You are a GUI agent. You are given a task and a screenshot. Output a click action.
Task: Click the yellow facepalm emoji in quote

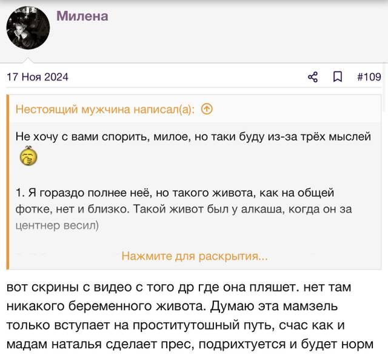click(x=28, y=156)
